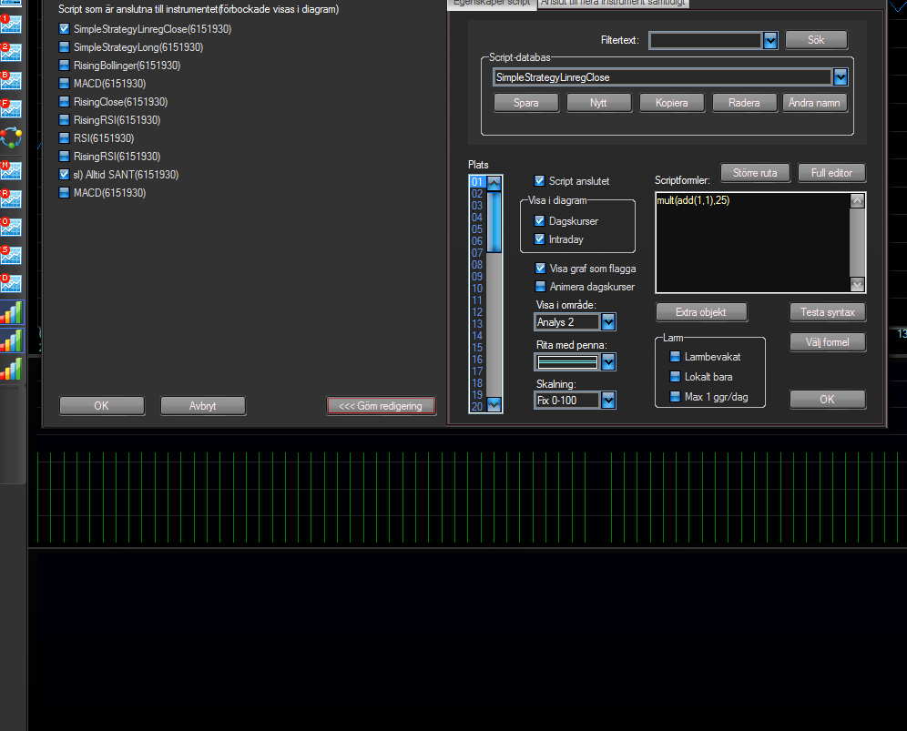The height and width of the screenshot is (731, 907).
Task: Open the Skalning Fix 0-100 dropdown
Action: pyautogui.click(x=608, y=401)
